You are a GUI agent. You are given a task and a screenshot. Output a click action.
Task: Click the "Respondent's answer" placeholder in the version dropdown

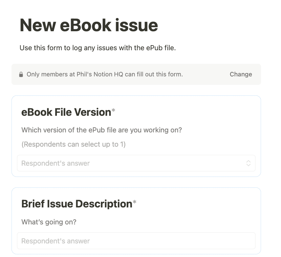[x=56, y=163]
